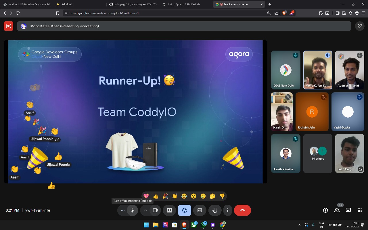368x230 pixels.
Task: Send the sparkling heart emoji reaction
Action: (x=146, y=196)
